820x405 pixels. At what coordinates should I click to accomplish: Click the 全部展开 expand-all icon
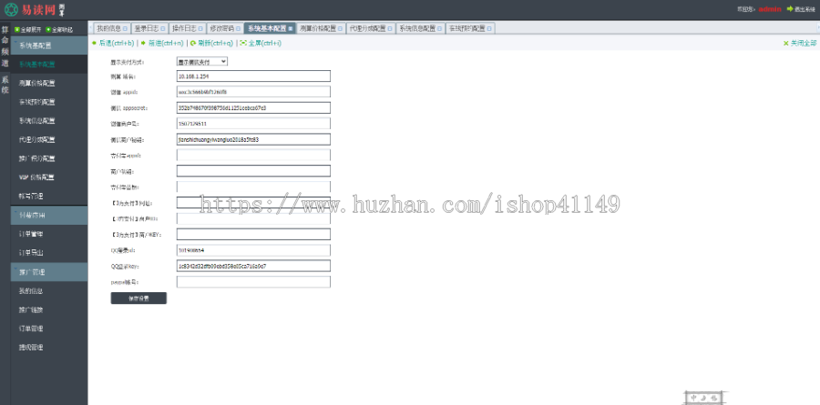tap(16, 30)
